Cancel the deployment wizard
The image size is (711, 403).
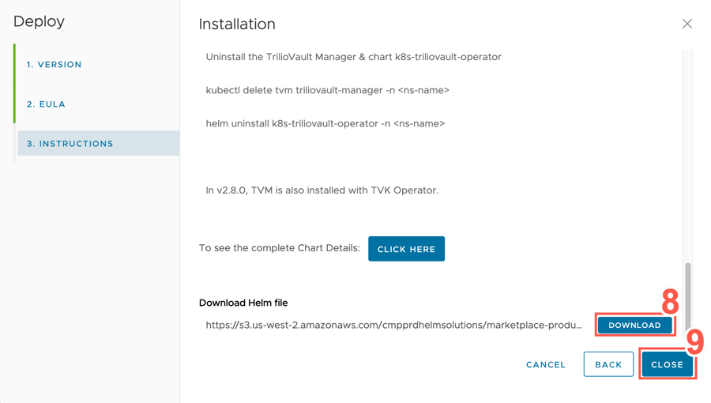546,365
